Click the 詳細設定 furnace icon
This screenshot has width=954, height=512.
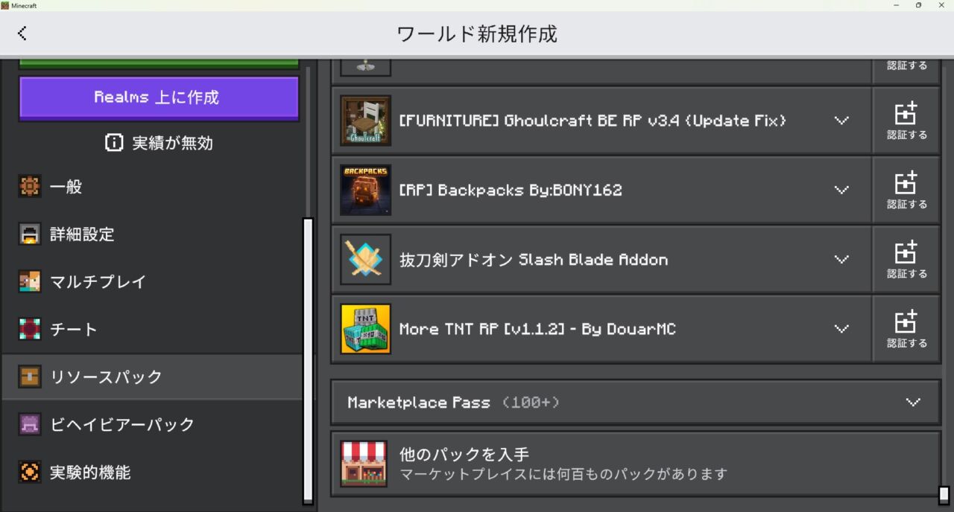point(30,234)
